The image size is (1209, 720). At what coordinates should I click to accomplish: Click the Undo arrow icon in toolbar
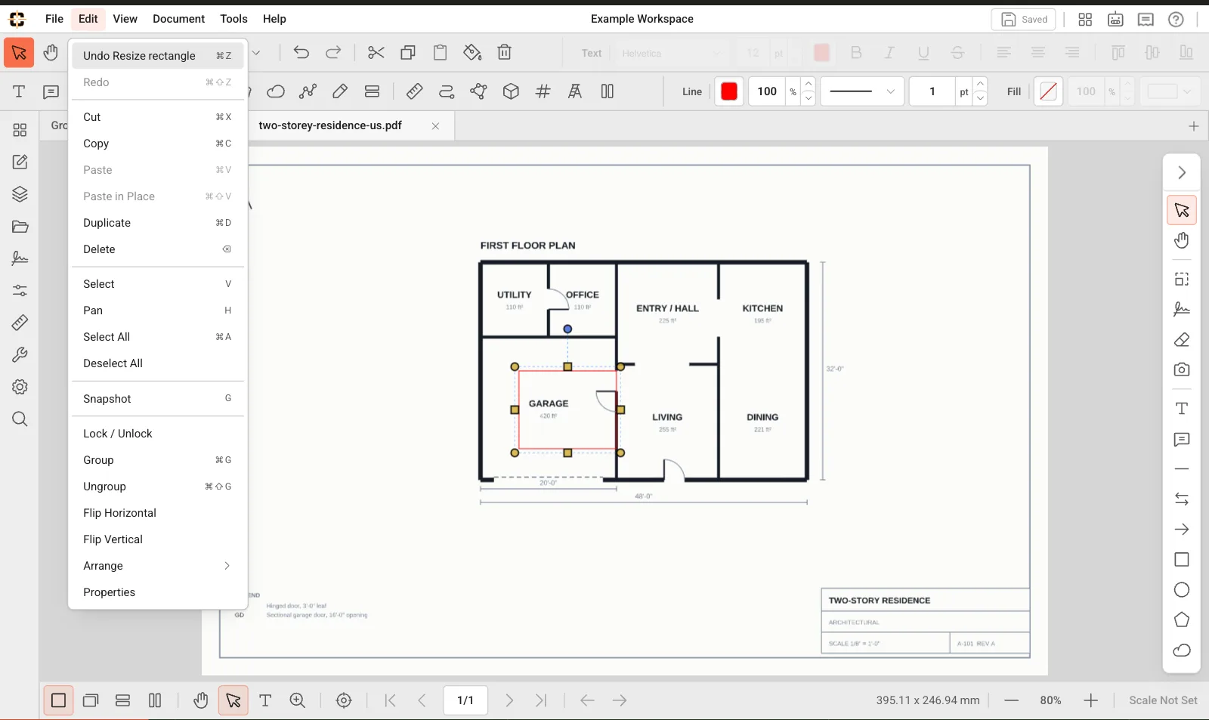tap(301, 52)
